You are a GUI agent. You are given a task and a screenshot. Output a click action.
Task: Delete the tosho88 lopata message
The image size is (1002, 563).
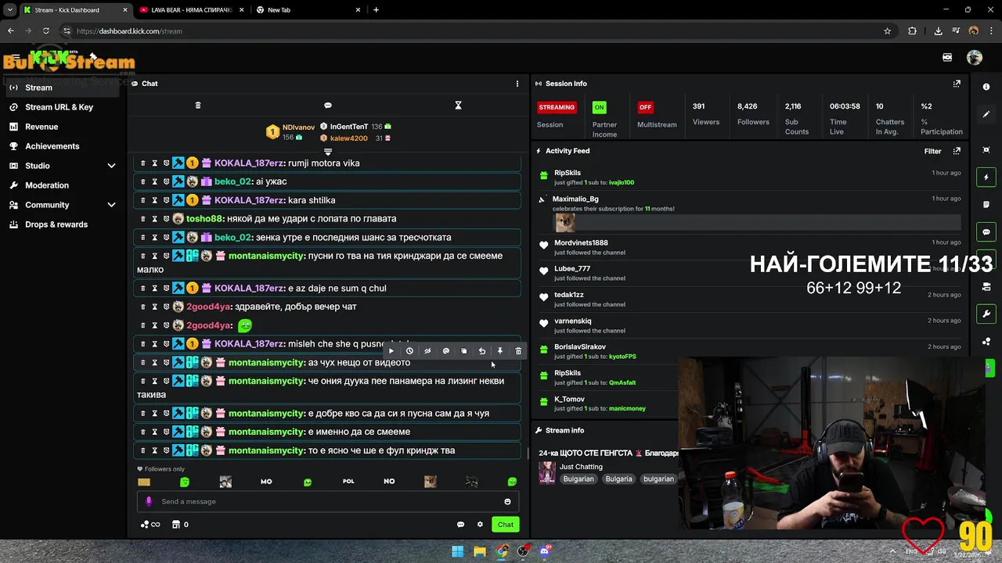pyautogui.click(x=142, y=219)
